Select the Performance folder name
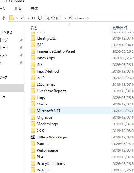Screen dimensions: 134x173 [47, 150]
